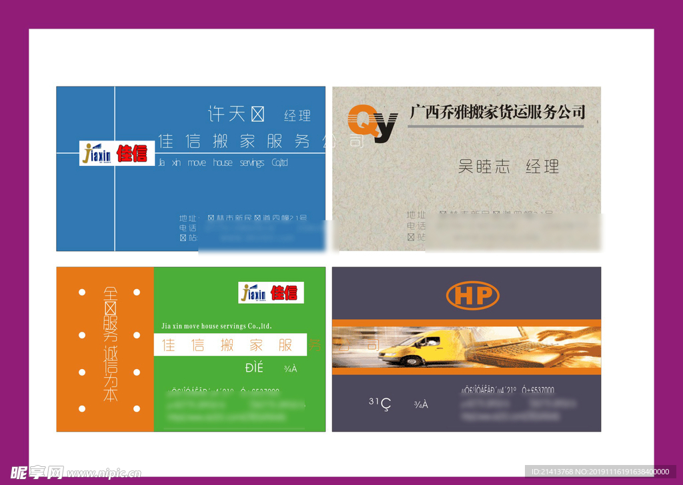Select the 广西乔雅搬家货运服务公司 company title

click(497, 112)
